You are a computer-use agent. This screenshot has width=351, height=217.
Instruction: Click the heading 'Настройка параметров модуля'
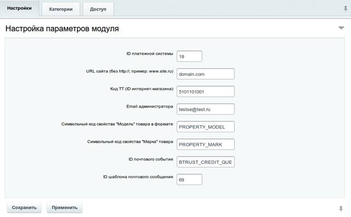point(62,28)
